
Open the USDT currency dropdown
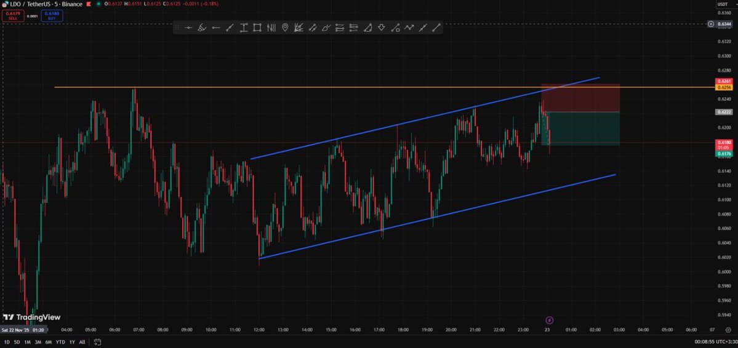click(726, 4)
